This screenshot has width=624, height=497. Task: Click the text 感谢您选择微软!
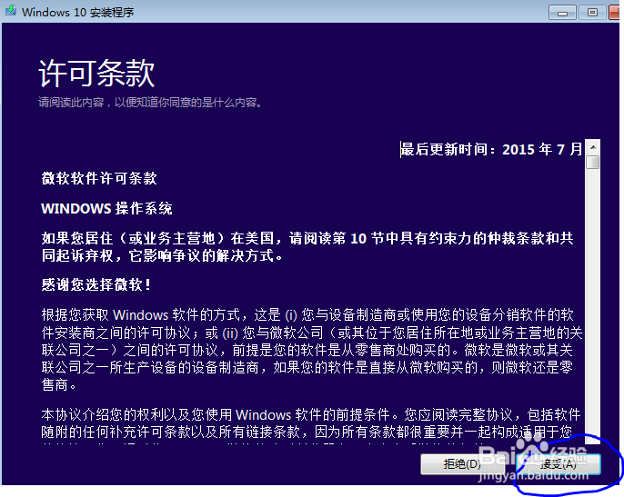point(96,284)
